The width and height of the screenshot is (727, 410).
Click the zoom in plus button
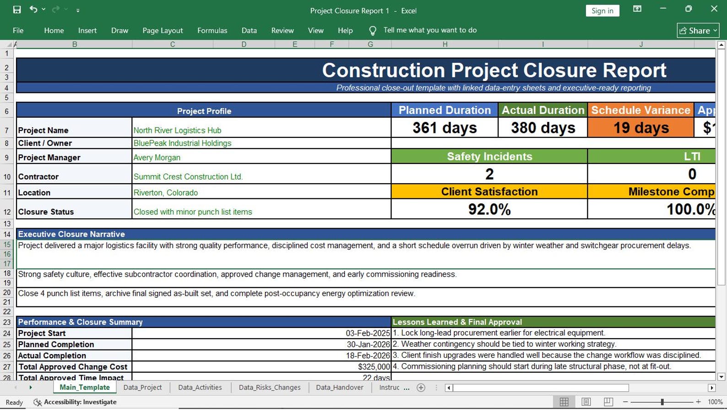(x=698, y=402)
